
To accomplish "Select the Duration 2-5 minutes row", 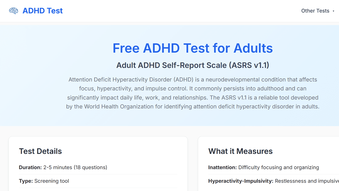I will [63, 168].
